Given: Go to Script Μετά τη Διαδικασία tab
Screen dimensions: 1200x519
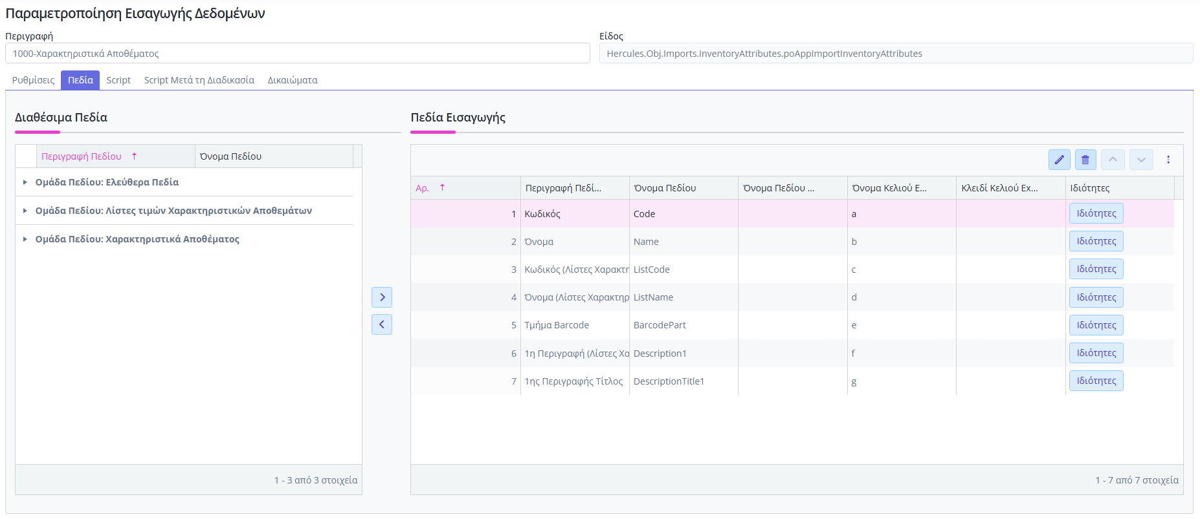Looking at the screenshot, I should click(199, 80).
